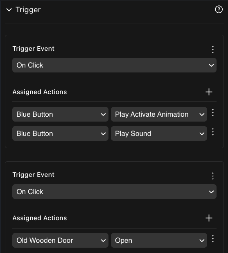This screenshot has width=228, height=253.
Task: Add action to second Assigned Actions list
Action: point(209,218)
